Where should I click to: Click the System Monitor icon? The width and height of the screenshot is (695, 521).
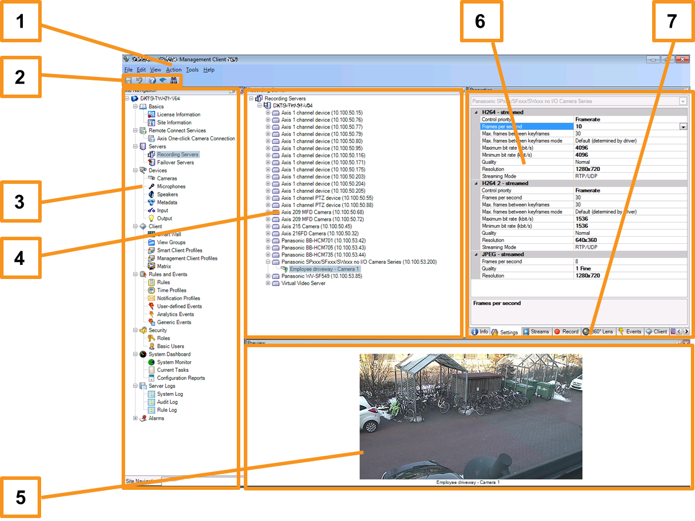tap(152, 362)
